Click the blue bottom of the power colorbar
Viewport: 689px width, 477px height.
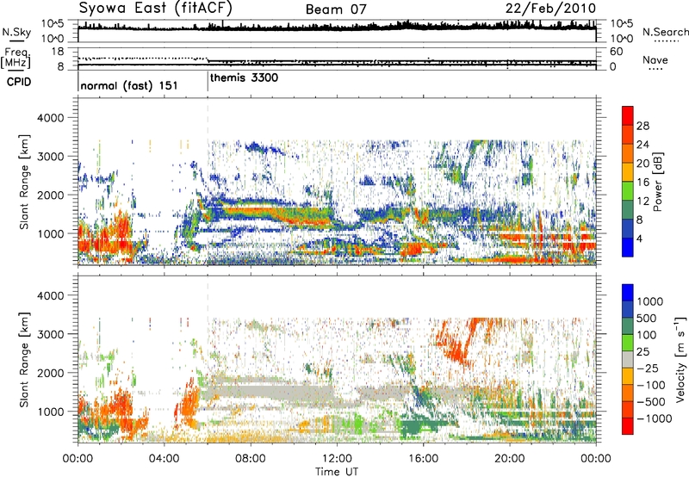click(628, 247)
